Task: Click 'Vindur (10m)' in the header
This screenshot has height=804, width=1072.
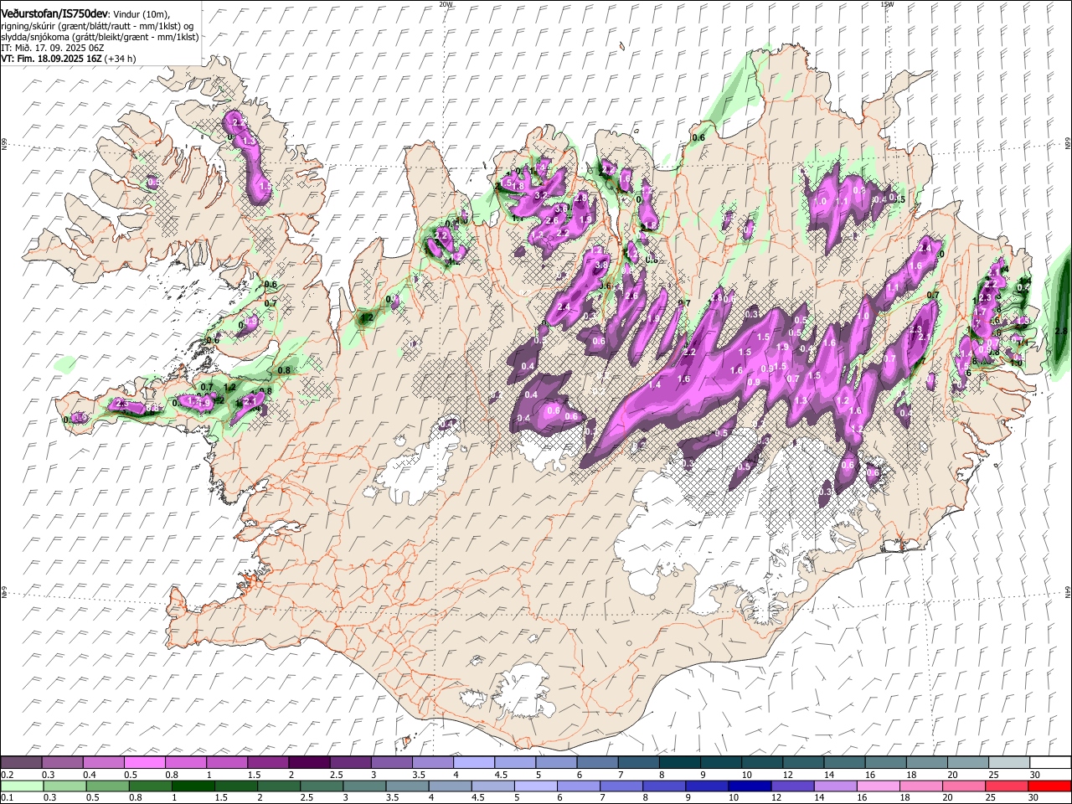Action: tap(142, 14)
